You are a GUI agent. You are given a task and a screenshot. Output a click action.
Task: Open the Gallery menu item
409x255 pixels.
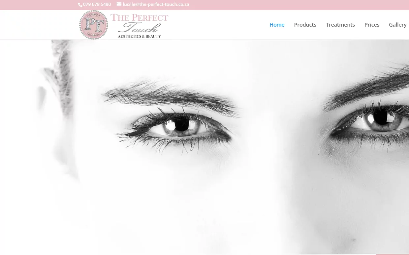398,25
